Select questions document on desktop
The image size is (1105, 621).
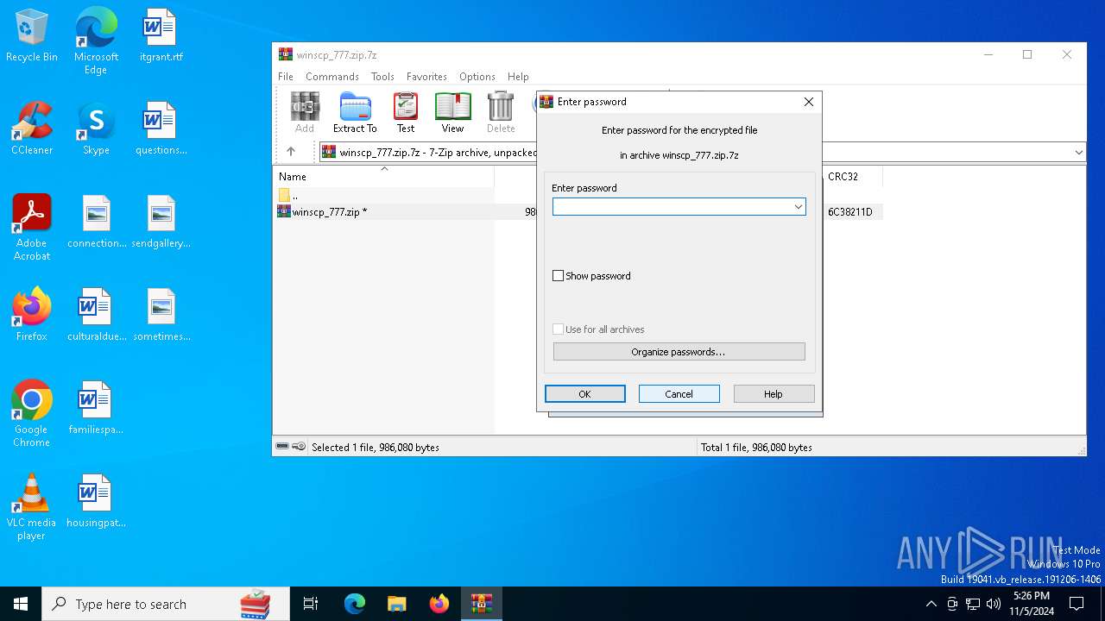pos(161,129)
